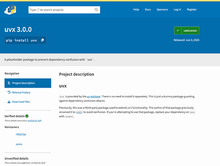Click the search magnifier icon
This screenshot has width=220, height=166.
click(96, 10)
